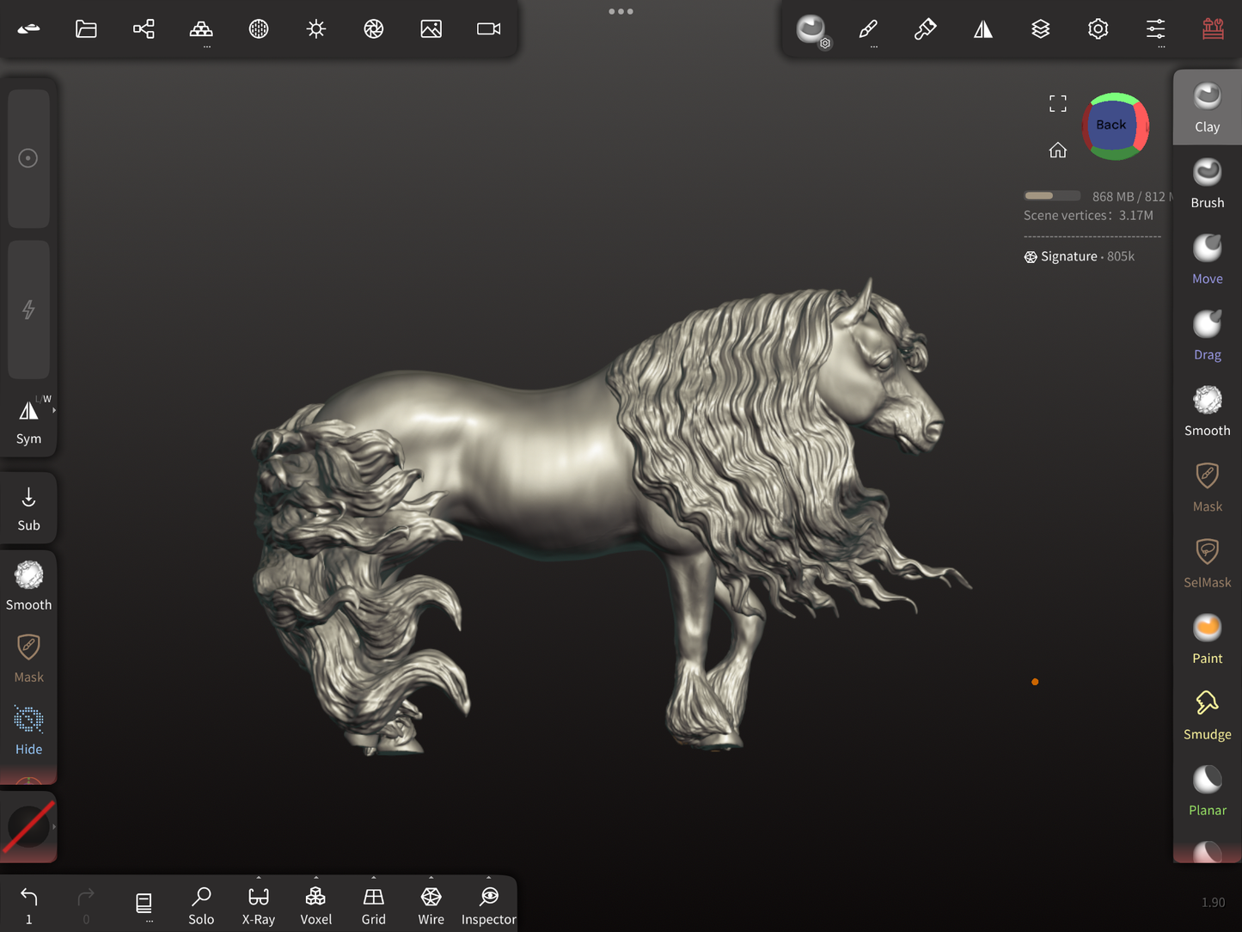
Task: Open the Files folder icon
Action: [86, 29]
